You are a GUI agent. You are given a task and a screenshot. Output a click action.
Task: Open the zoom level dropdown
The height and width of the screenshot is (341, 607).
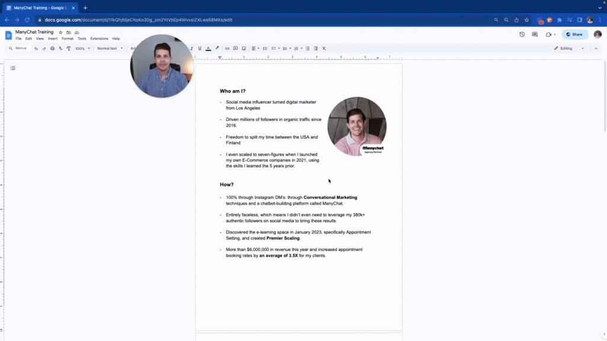tap(82, 49)
